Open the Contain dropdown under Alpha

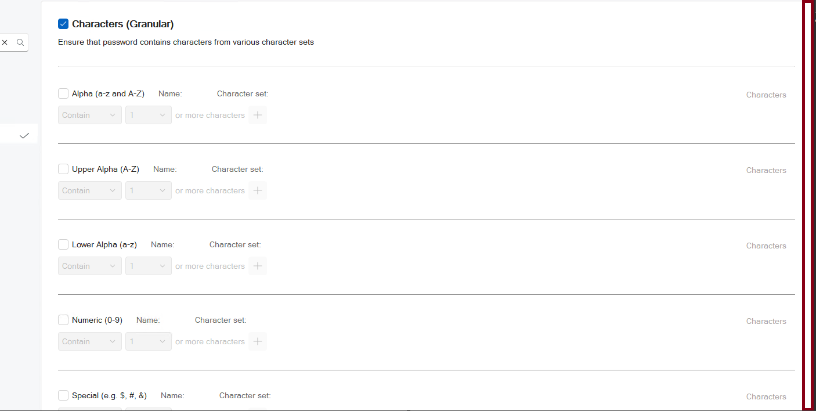coord(90,115)
